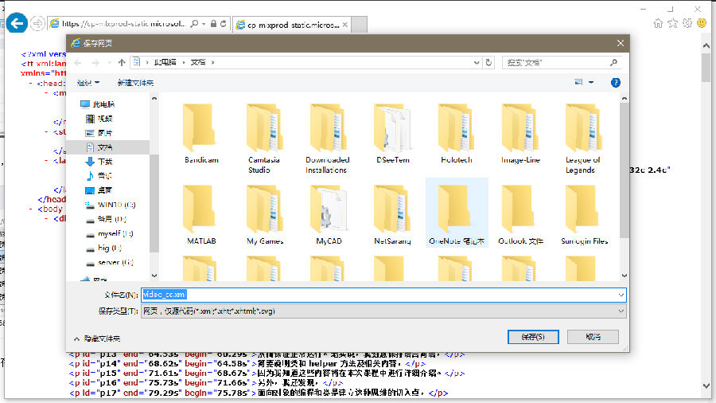
Task: Select the MyCAD folder
Action: point(329,213)
